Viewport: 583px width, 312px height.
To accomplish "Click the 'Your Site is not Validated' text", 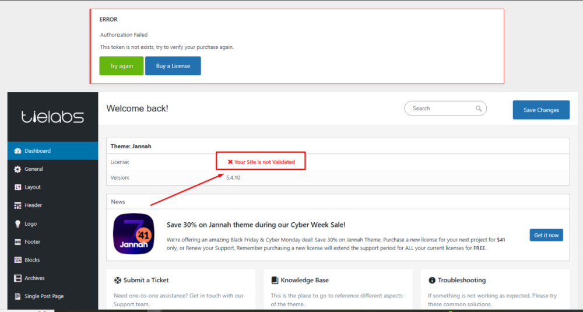I will [264, 162].
